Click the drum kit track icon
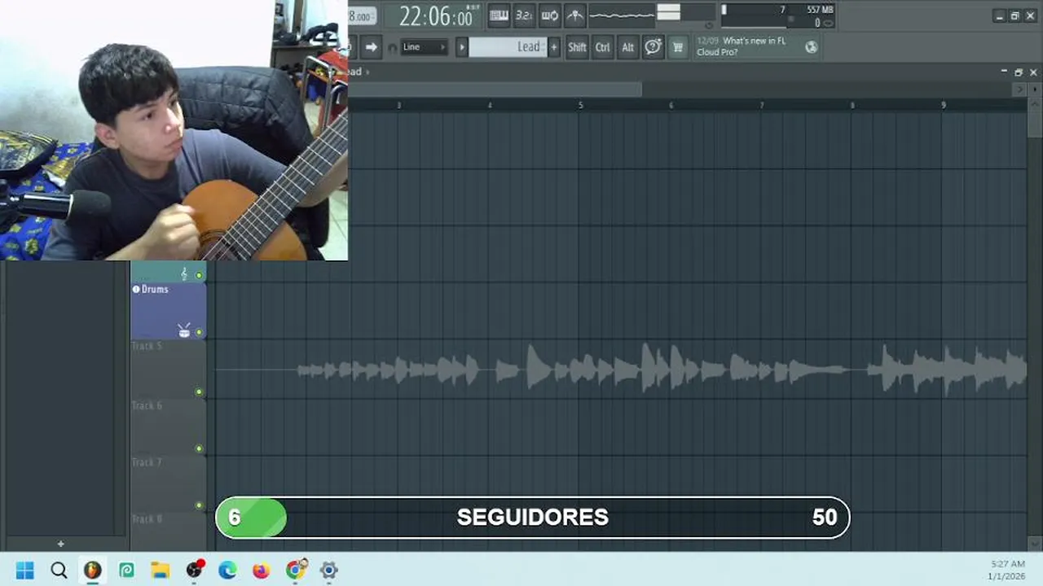Image resolution: width=1043 pixels, height=586 pixels. coord(184,330)
